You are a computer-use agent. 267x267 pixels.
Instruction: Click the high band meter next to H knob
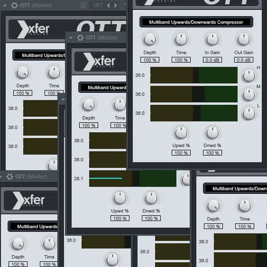pyautogui.click(x=194, y=75)
